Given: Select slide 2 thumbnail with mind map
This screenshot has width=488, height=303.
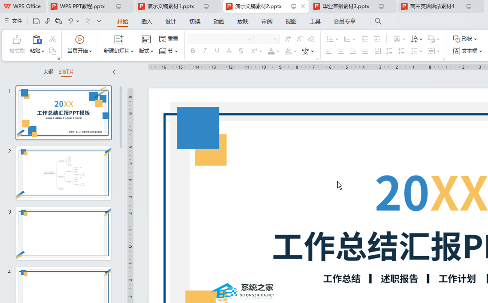Looking at the screenshot, I should (x=64, y=173).
